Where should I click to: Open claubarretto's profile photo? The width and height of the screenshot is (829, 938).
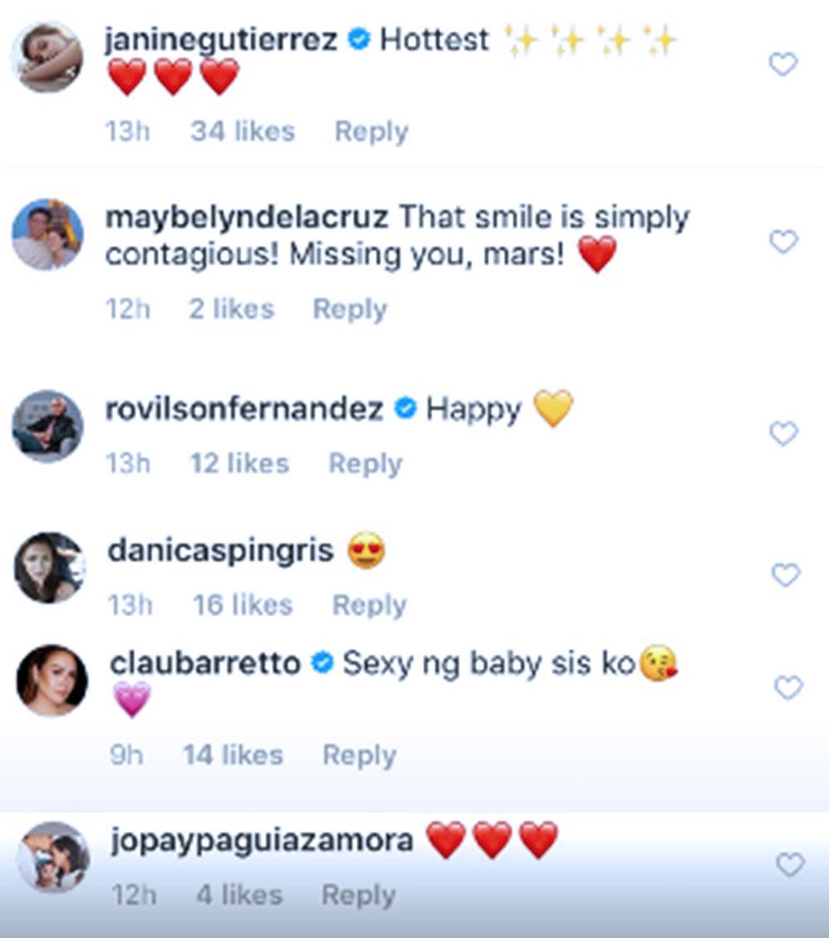coord(51,680)
